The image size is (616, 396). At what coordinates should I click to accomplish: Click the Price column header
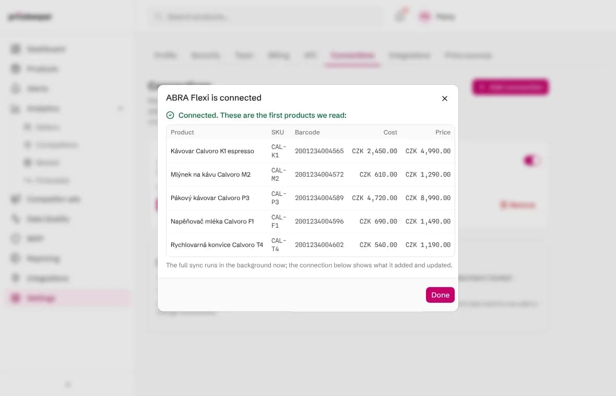point(443,132)
